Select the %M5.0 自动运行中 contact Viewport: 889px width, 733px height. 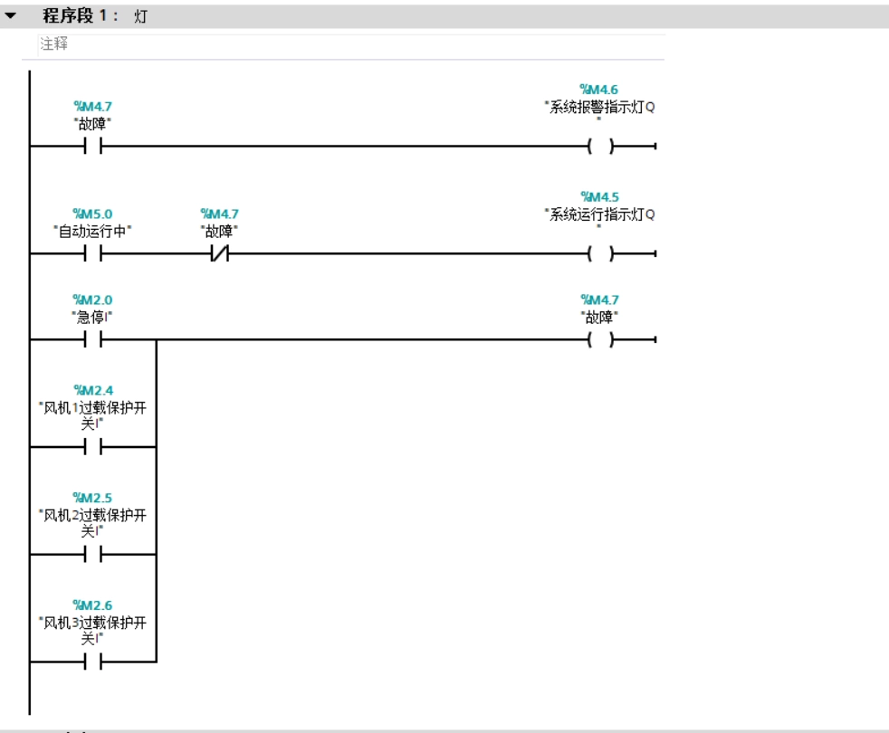93,253
